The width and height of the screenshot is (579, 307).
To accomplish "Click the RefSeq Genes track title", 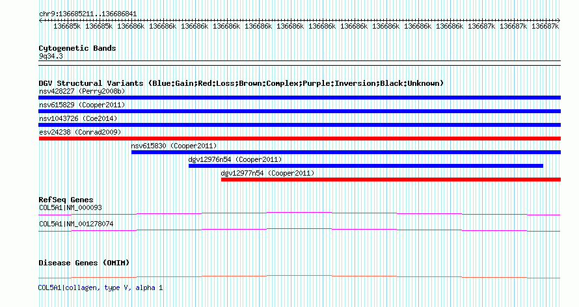I will [66, 200].
